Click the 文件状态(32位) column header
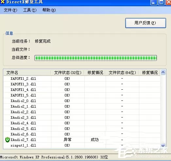 click(x=68, y=73)
